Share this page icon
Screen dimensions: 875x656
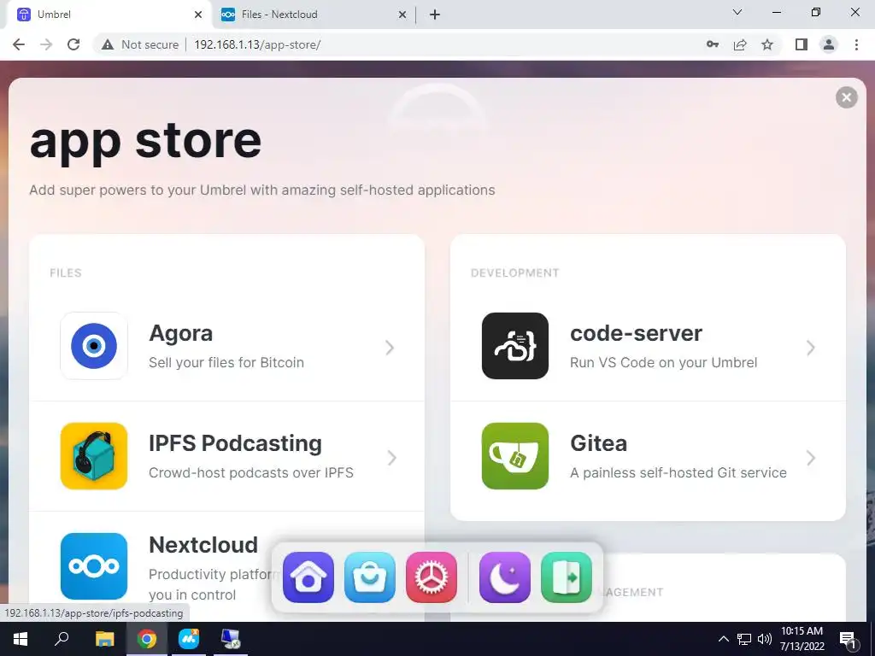point(740,44)
